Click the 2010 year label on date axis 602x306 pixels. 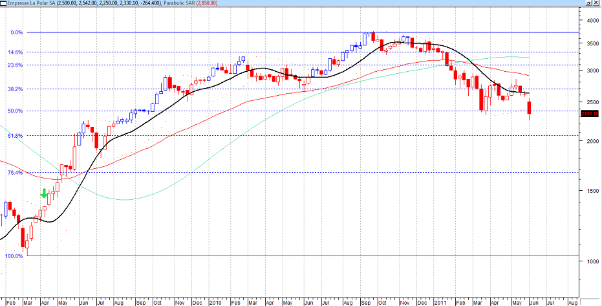pos(215,303)
